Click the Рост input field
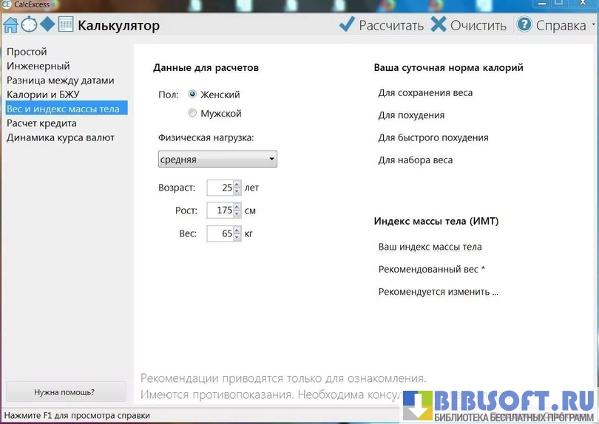This screenshot has width=599, height=424. tap(220, 211)
